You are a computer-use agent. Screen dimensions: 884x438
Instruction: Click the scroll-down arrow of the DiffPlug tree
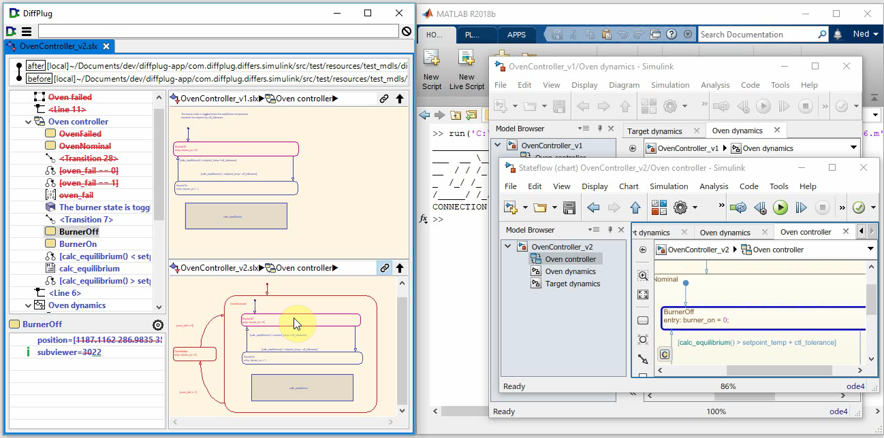click(159, 307)
